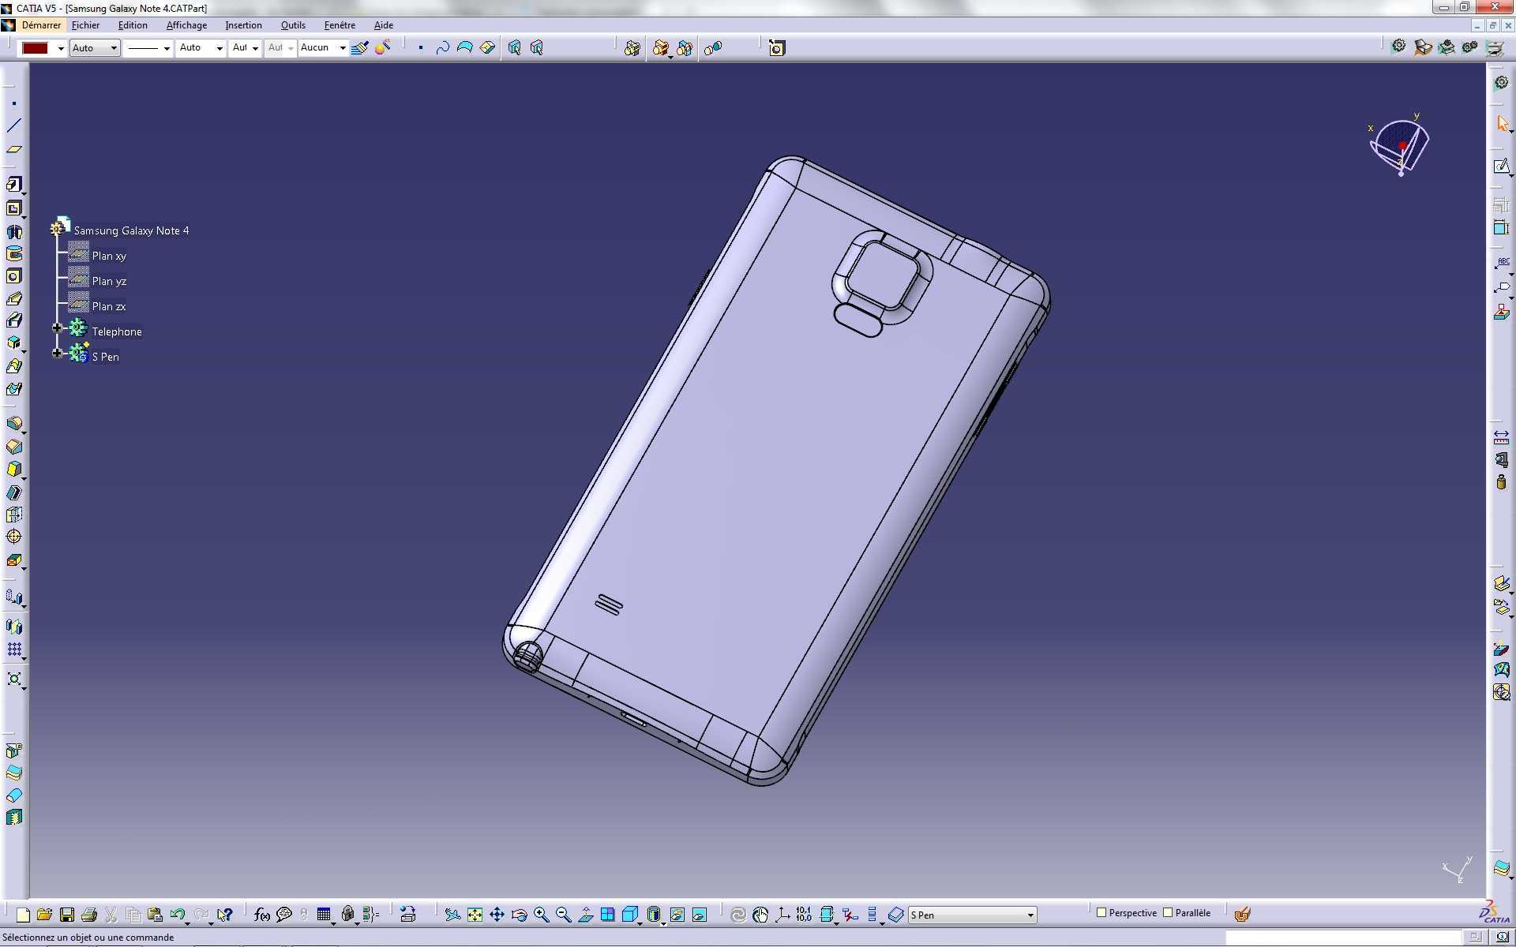
Task: Select the Spline curve icon in top toolbar
Action: [443, 48]
